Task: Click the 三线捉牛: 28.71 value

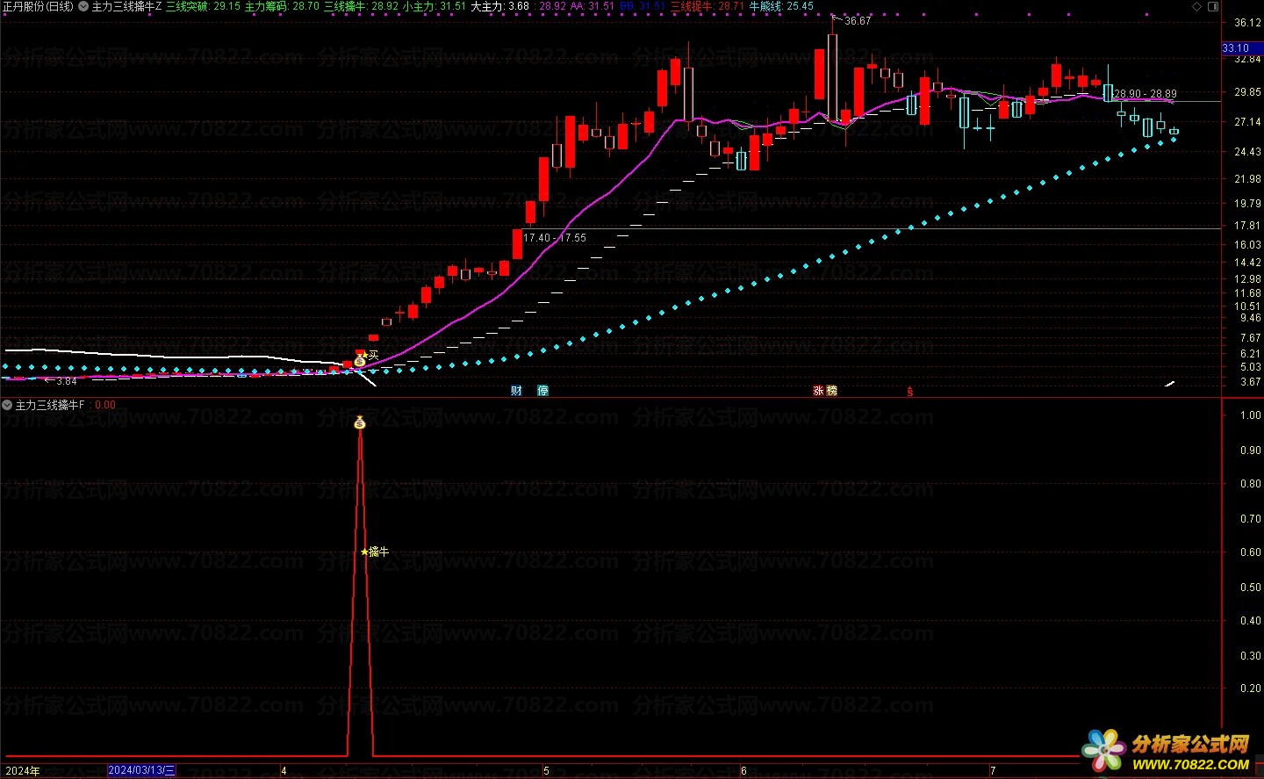Action: (x=707, y=6)
